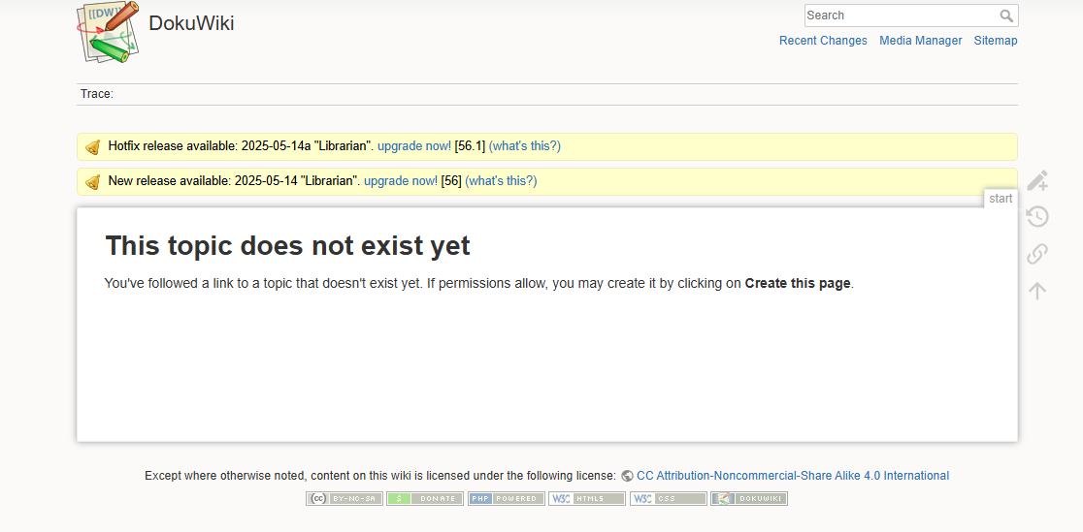Open the CC Attribution-Noncommercial-Share Alike license link

tap(793, 476)
